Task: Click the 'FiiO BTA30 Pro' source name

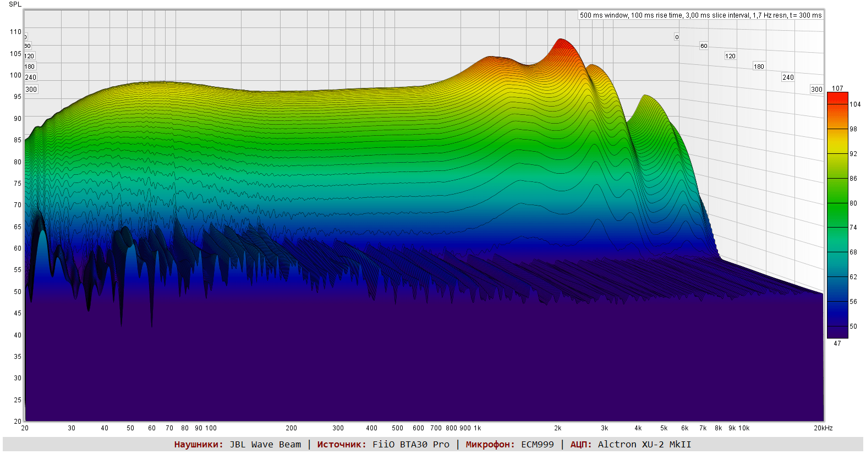Action: 411,445
